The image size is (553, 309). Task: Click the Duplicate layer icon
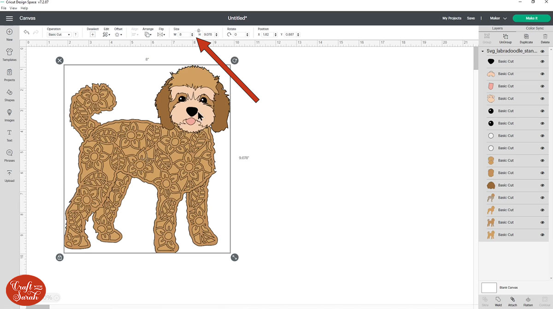[x=526, y=38]
